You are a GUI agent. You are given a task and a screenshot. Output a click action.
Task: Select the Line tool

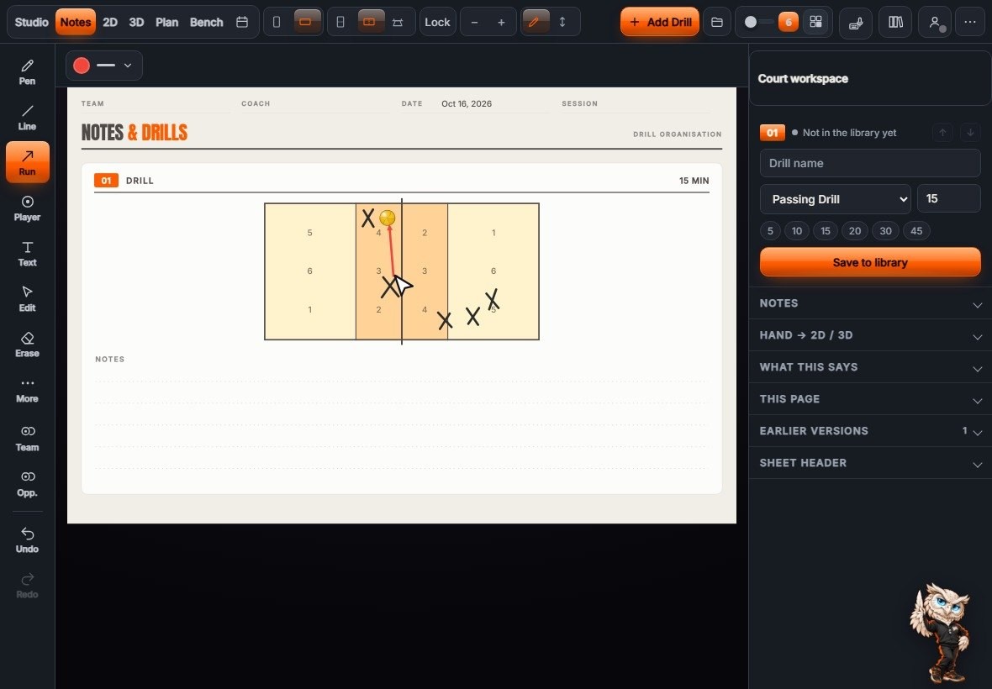pyautogui.click(x=27, y=118)
